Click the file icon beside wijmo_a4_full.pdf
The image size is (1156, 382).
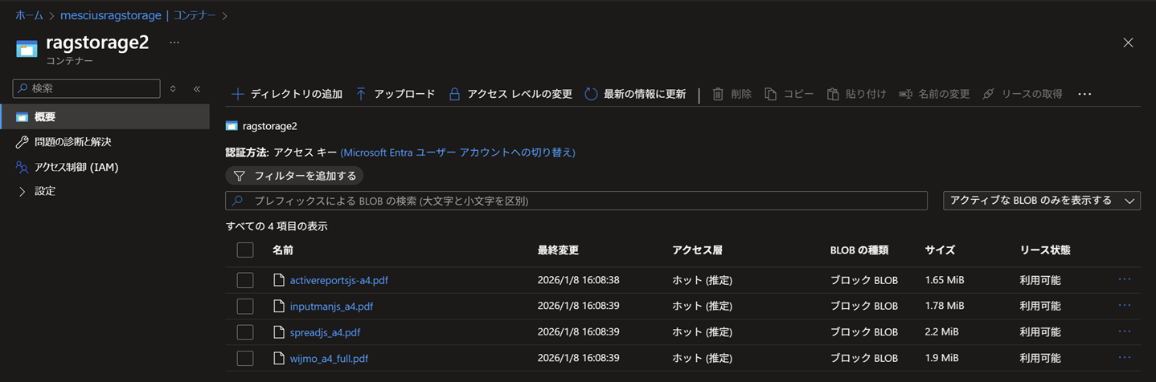point(279,358)
